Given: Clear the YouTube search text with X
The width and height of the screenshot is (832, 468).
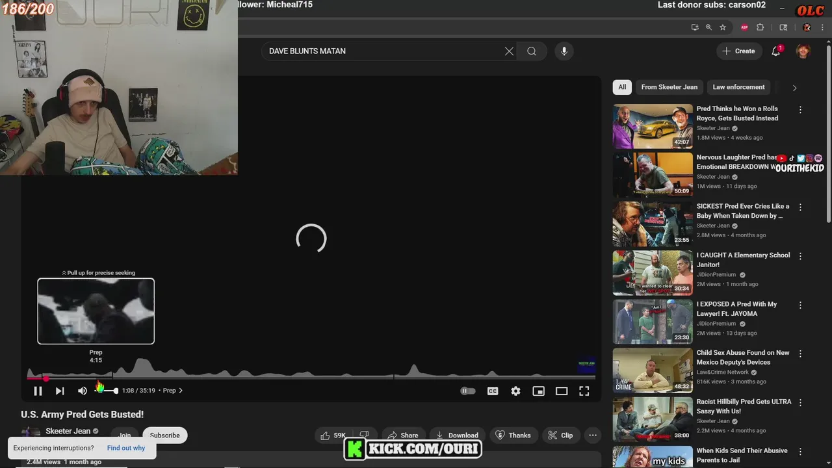Looking at the screenshot, I should tap(509, 51).
